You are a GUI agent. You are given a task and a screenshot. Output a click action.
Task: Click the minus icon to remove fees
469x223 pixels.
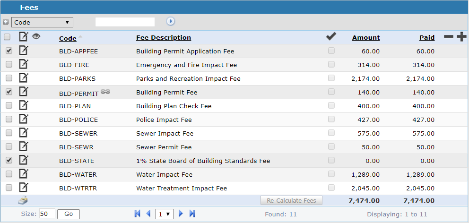(448, 37)
